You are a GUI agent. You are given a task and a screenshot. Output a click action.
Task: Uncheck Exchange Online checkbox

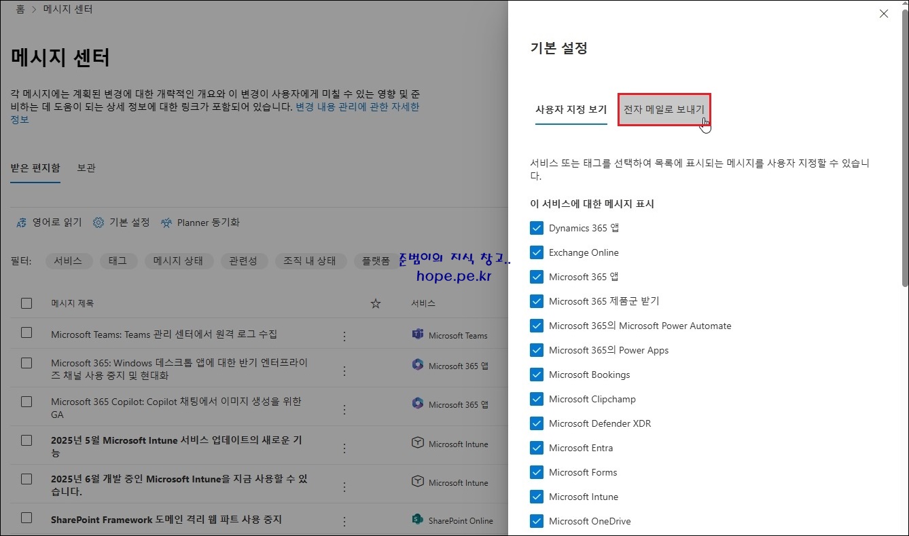[537, 252]
